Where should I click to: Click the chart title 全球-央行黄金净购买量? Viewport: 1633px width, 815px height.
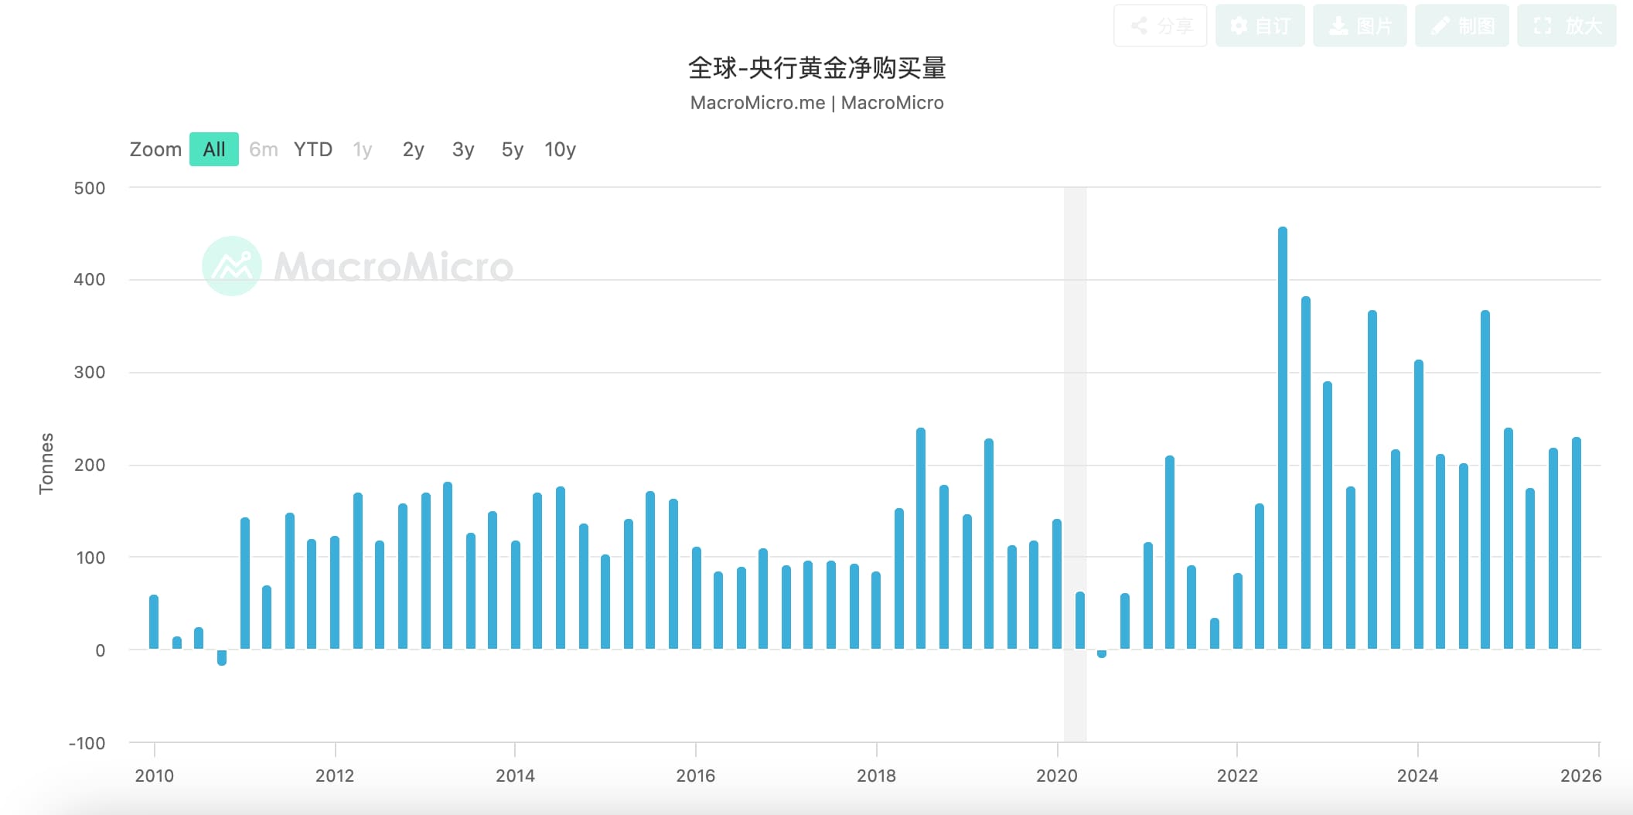pyautogui.click(x=817, y=68)
